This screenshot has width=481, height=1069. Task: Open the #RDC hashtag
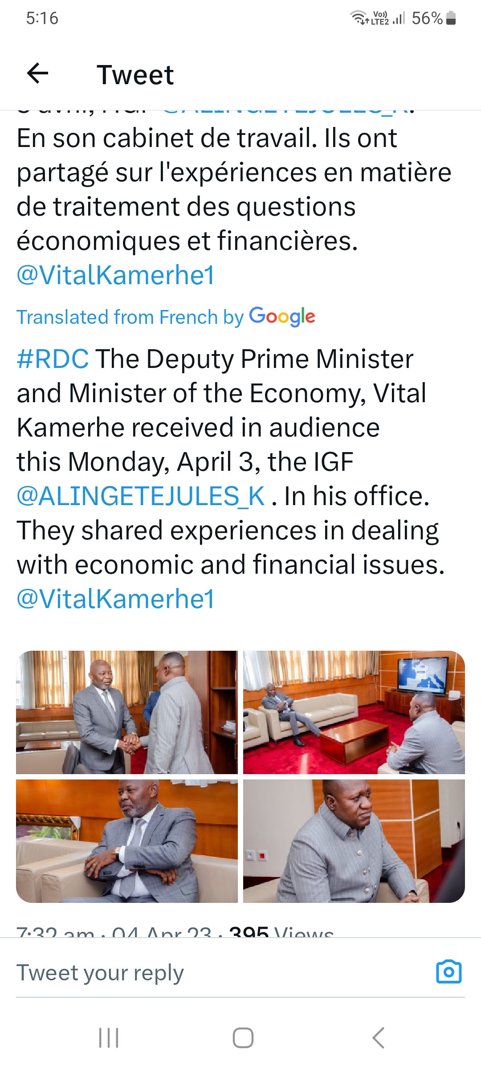point(53,359)
